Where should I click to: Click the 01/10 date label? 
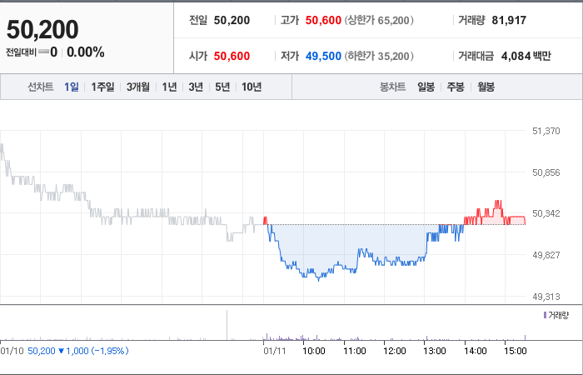(x=12, y=351)
